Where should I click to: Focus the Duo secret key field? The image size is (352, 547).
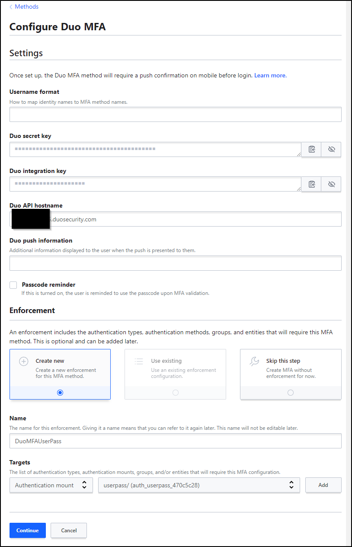point(155,149)
